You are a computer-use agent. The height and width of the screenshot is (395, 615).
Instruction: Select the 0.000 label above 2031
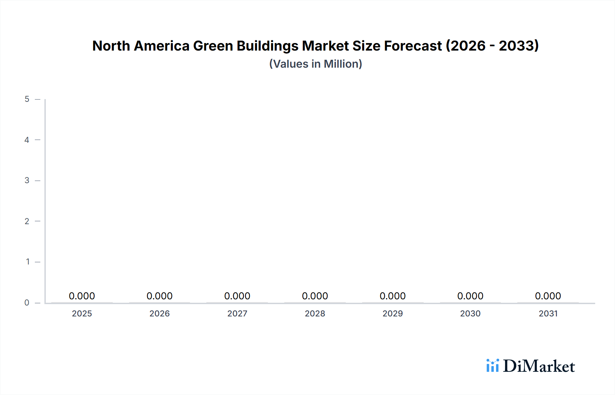548,296
